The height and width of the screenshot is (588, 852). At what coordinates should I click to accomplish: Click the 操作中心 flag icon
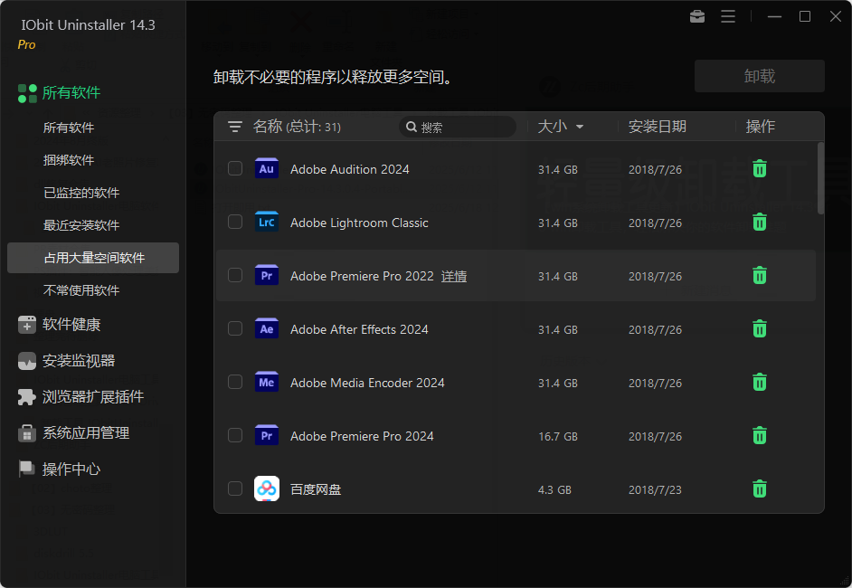pyautogui.click(x=26, y=469)
